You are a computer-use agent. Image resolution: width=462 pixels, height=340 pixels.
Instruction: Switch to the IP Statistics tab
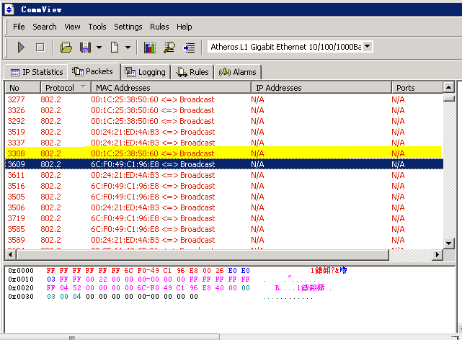click(36, 72)
